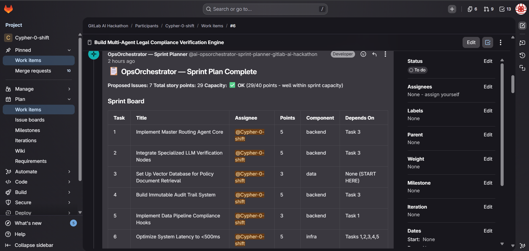This screenshot has height=251, width=529.
Task: Edit the Parent field
Action: pos(488,135)
